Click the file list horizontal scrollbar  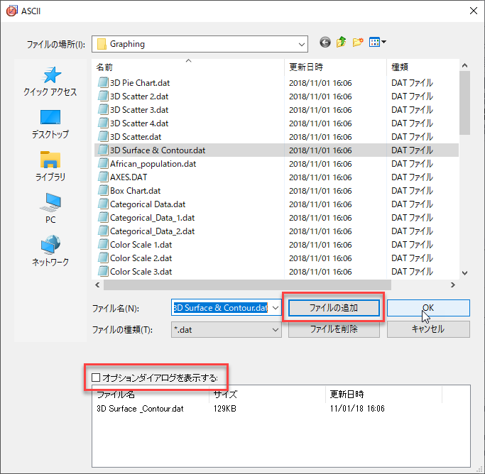coord(247,285)
